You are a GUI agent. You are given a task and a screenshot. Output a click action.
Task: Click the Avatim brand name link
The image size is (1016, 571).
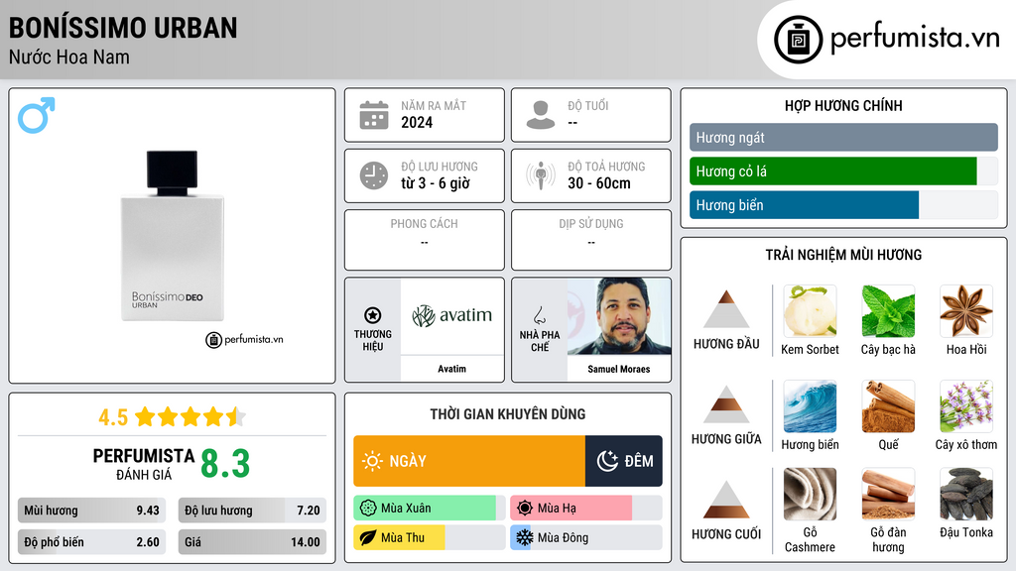pos(451,369)
